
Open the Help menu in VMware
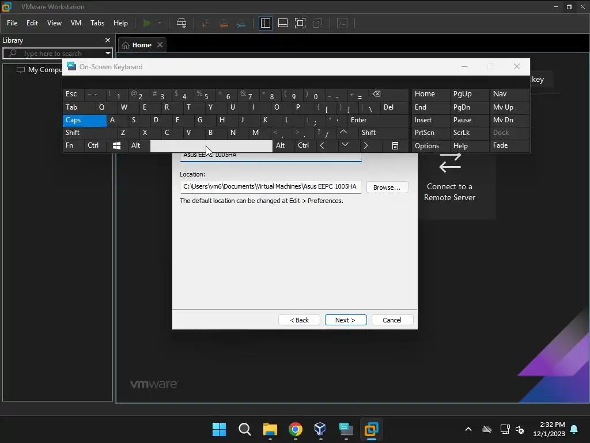point(120,23)
